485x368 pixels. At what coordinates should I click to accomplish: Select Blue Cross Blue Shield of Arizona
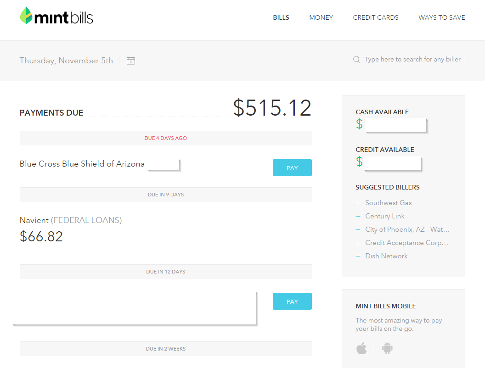82,164
